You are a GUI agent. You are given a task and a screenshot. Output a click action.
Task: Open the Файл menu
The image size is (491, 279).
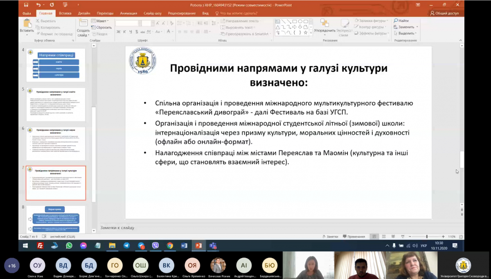(x=27, y=13)
